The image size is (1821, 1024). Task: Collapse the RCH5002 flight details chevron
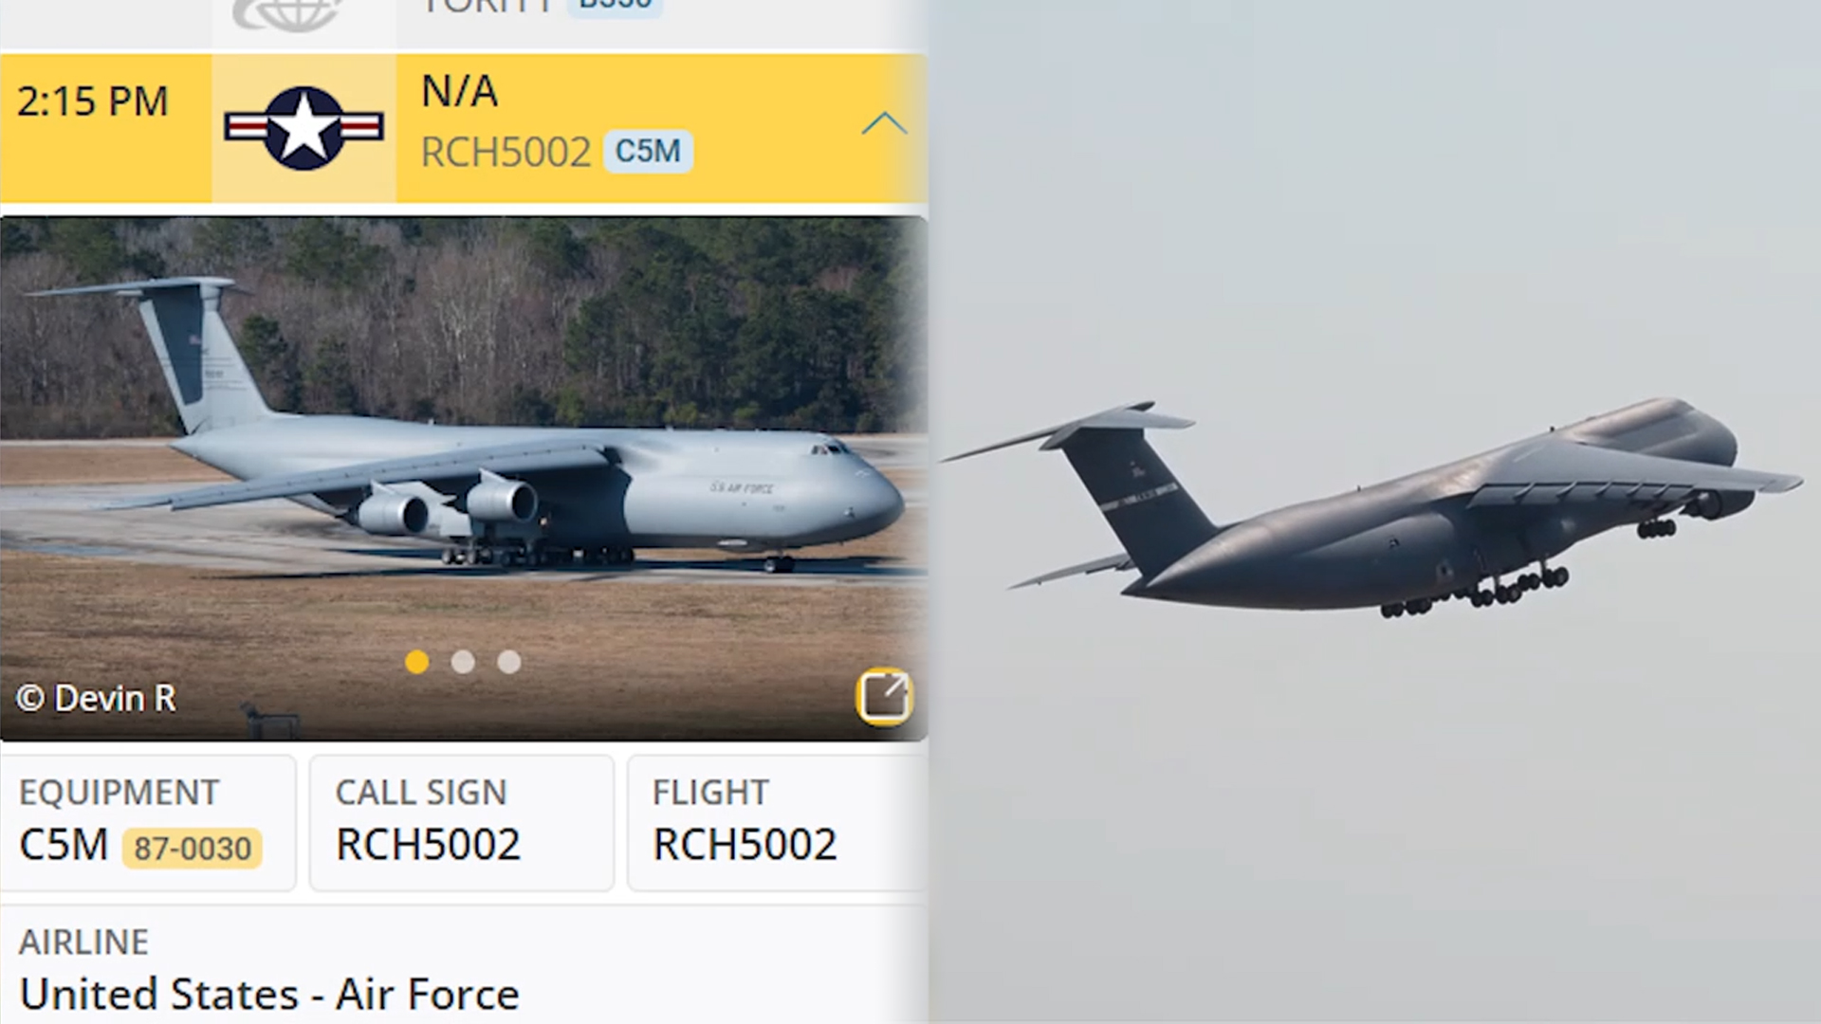884,124
